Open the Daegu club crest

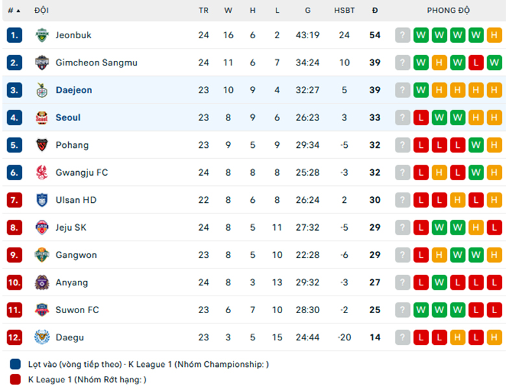(42, 337)
